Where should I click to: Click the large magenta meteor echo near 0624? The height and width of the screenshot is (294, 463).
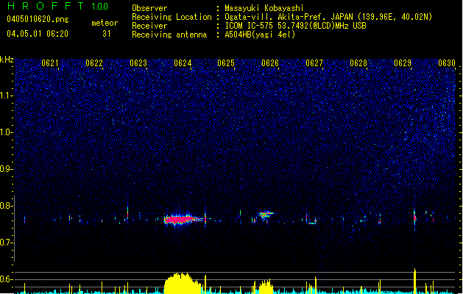pyautogui.click(x=184, y=220)
